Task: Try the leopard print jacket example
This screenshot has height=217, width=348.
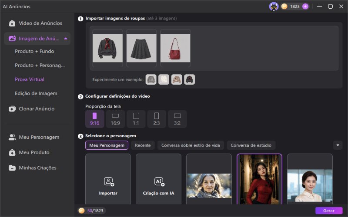Action: [x=177, y=79]
